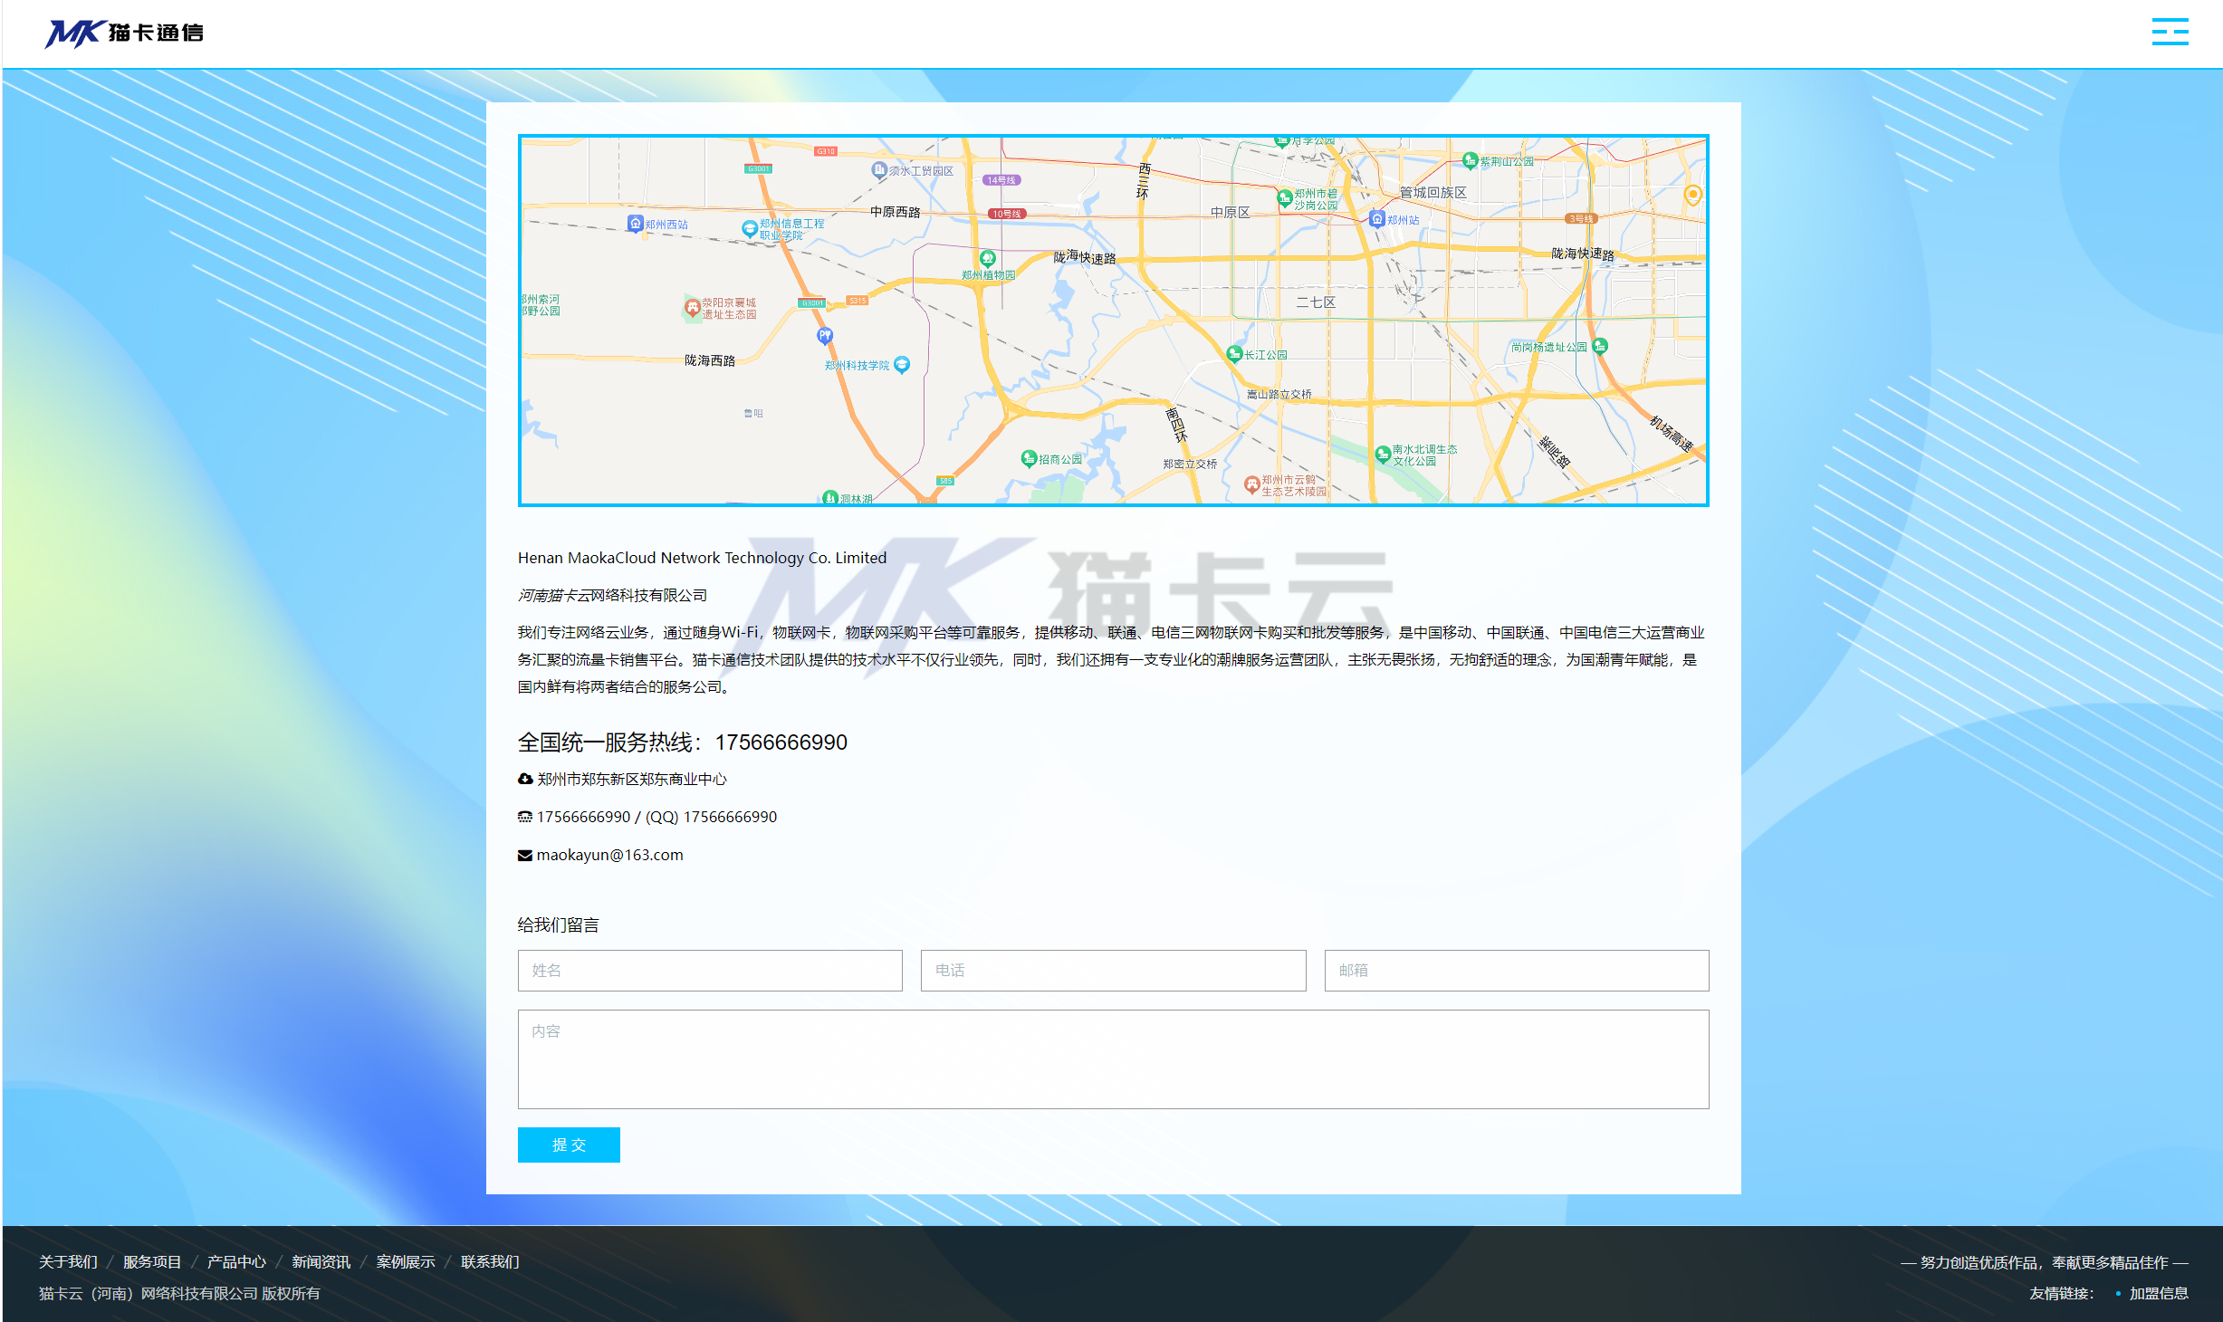Click 中原西路 road label on map
Screen dimensions: 2223x1322
click(x=895, y=211)
